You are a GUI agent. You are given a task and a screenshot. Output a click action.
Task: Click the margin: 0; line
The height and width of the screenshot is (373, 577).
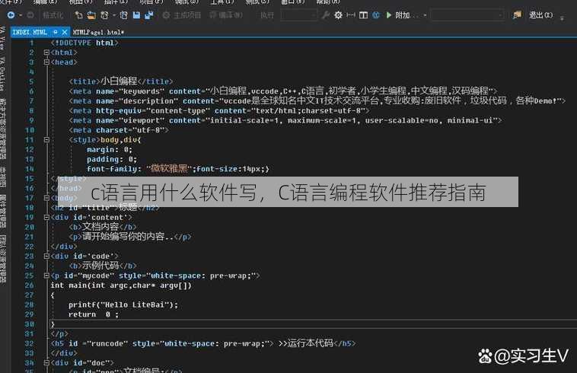tap(110, 150)
